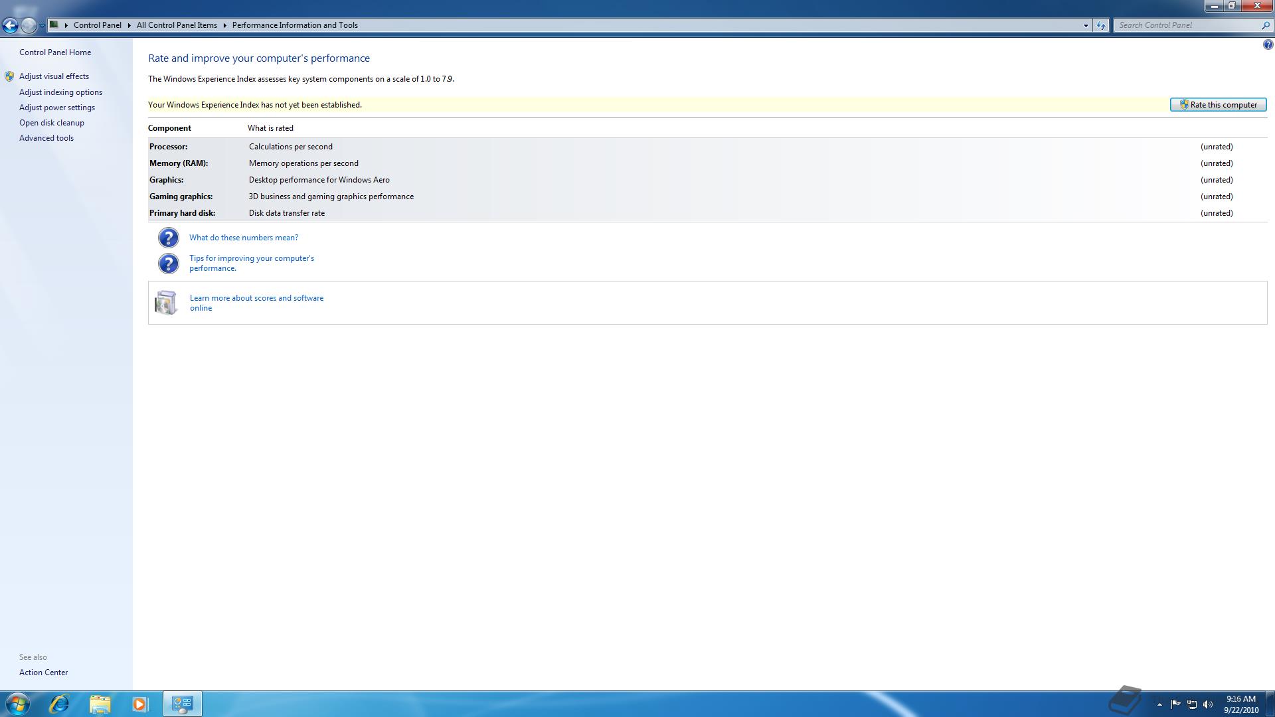This screenshot has height=717, width=1275.
Task: Expand the root breadcrumb arrow before Control Panel
Action: pos(66,25)
